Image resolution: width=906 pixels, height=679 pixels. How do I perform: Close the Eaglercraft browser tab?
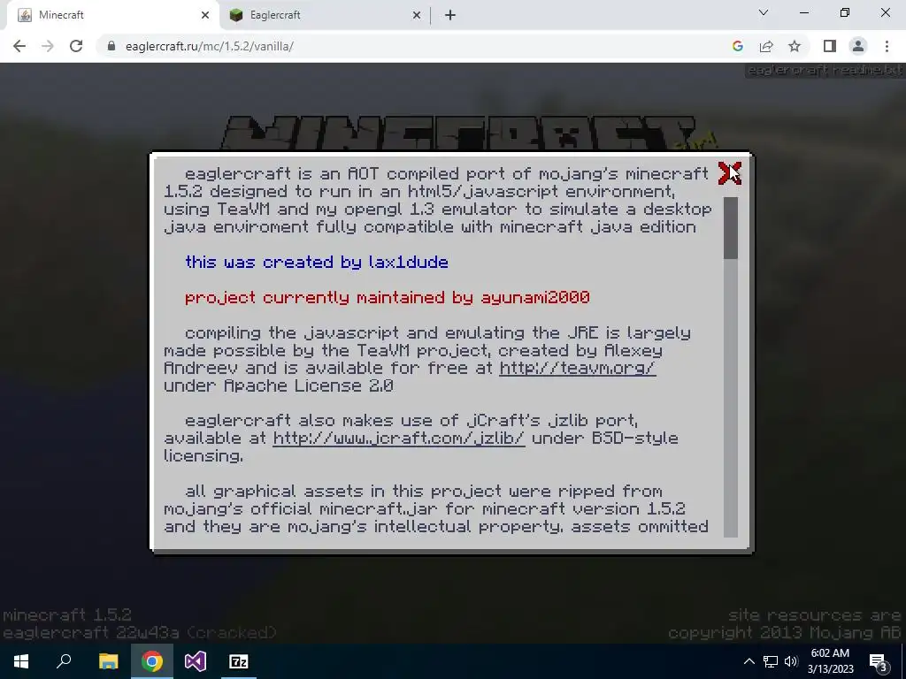[417, 15]
